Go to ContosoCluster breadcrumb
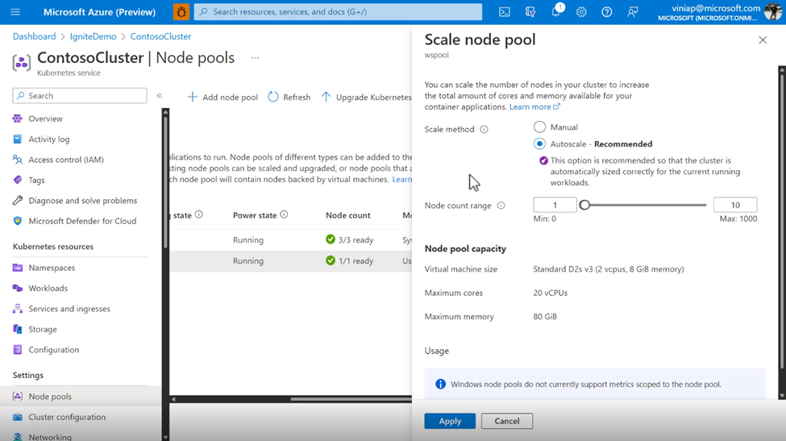Viewport: 786px width, 441px height. click(x=160, y=36)
